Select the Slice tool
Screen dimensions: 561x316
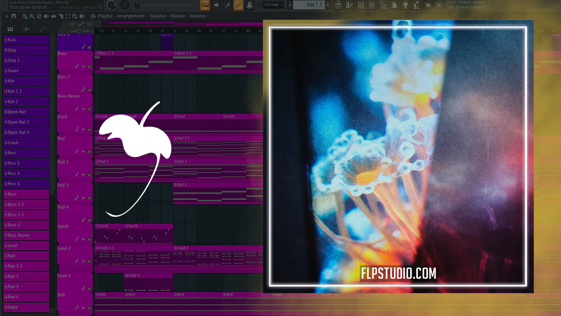pyautogui.click(x=60, y=16)
